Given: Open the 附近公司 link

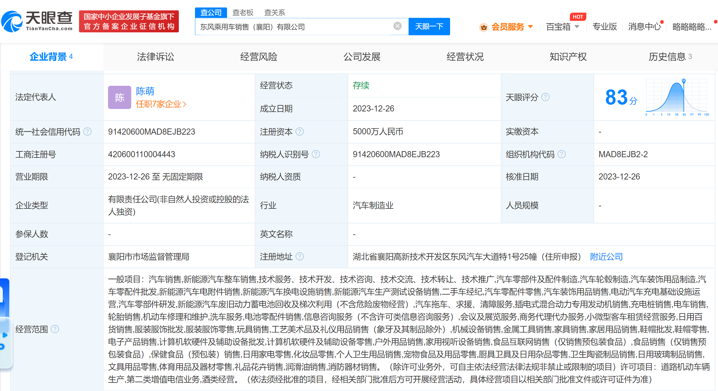Looking at the screenshot, I should click(x=606, y=257).
